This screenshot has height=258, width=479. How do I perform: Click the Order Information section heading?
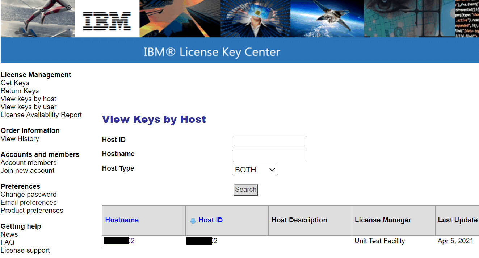tap(30, 131)
